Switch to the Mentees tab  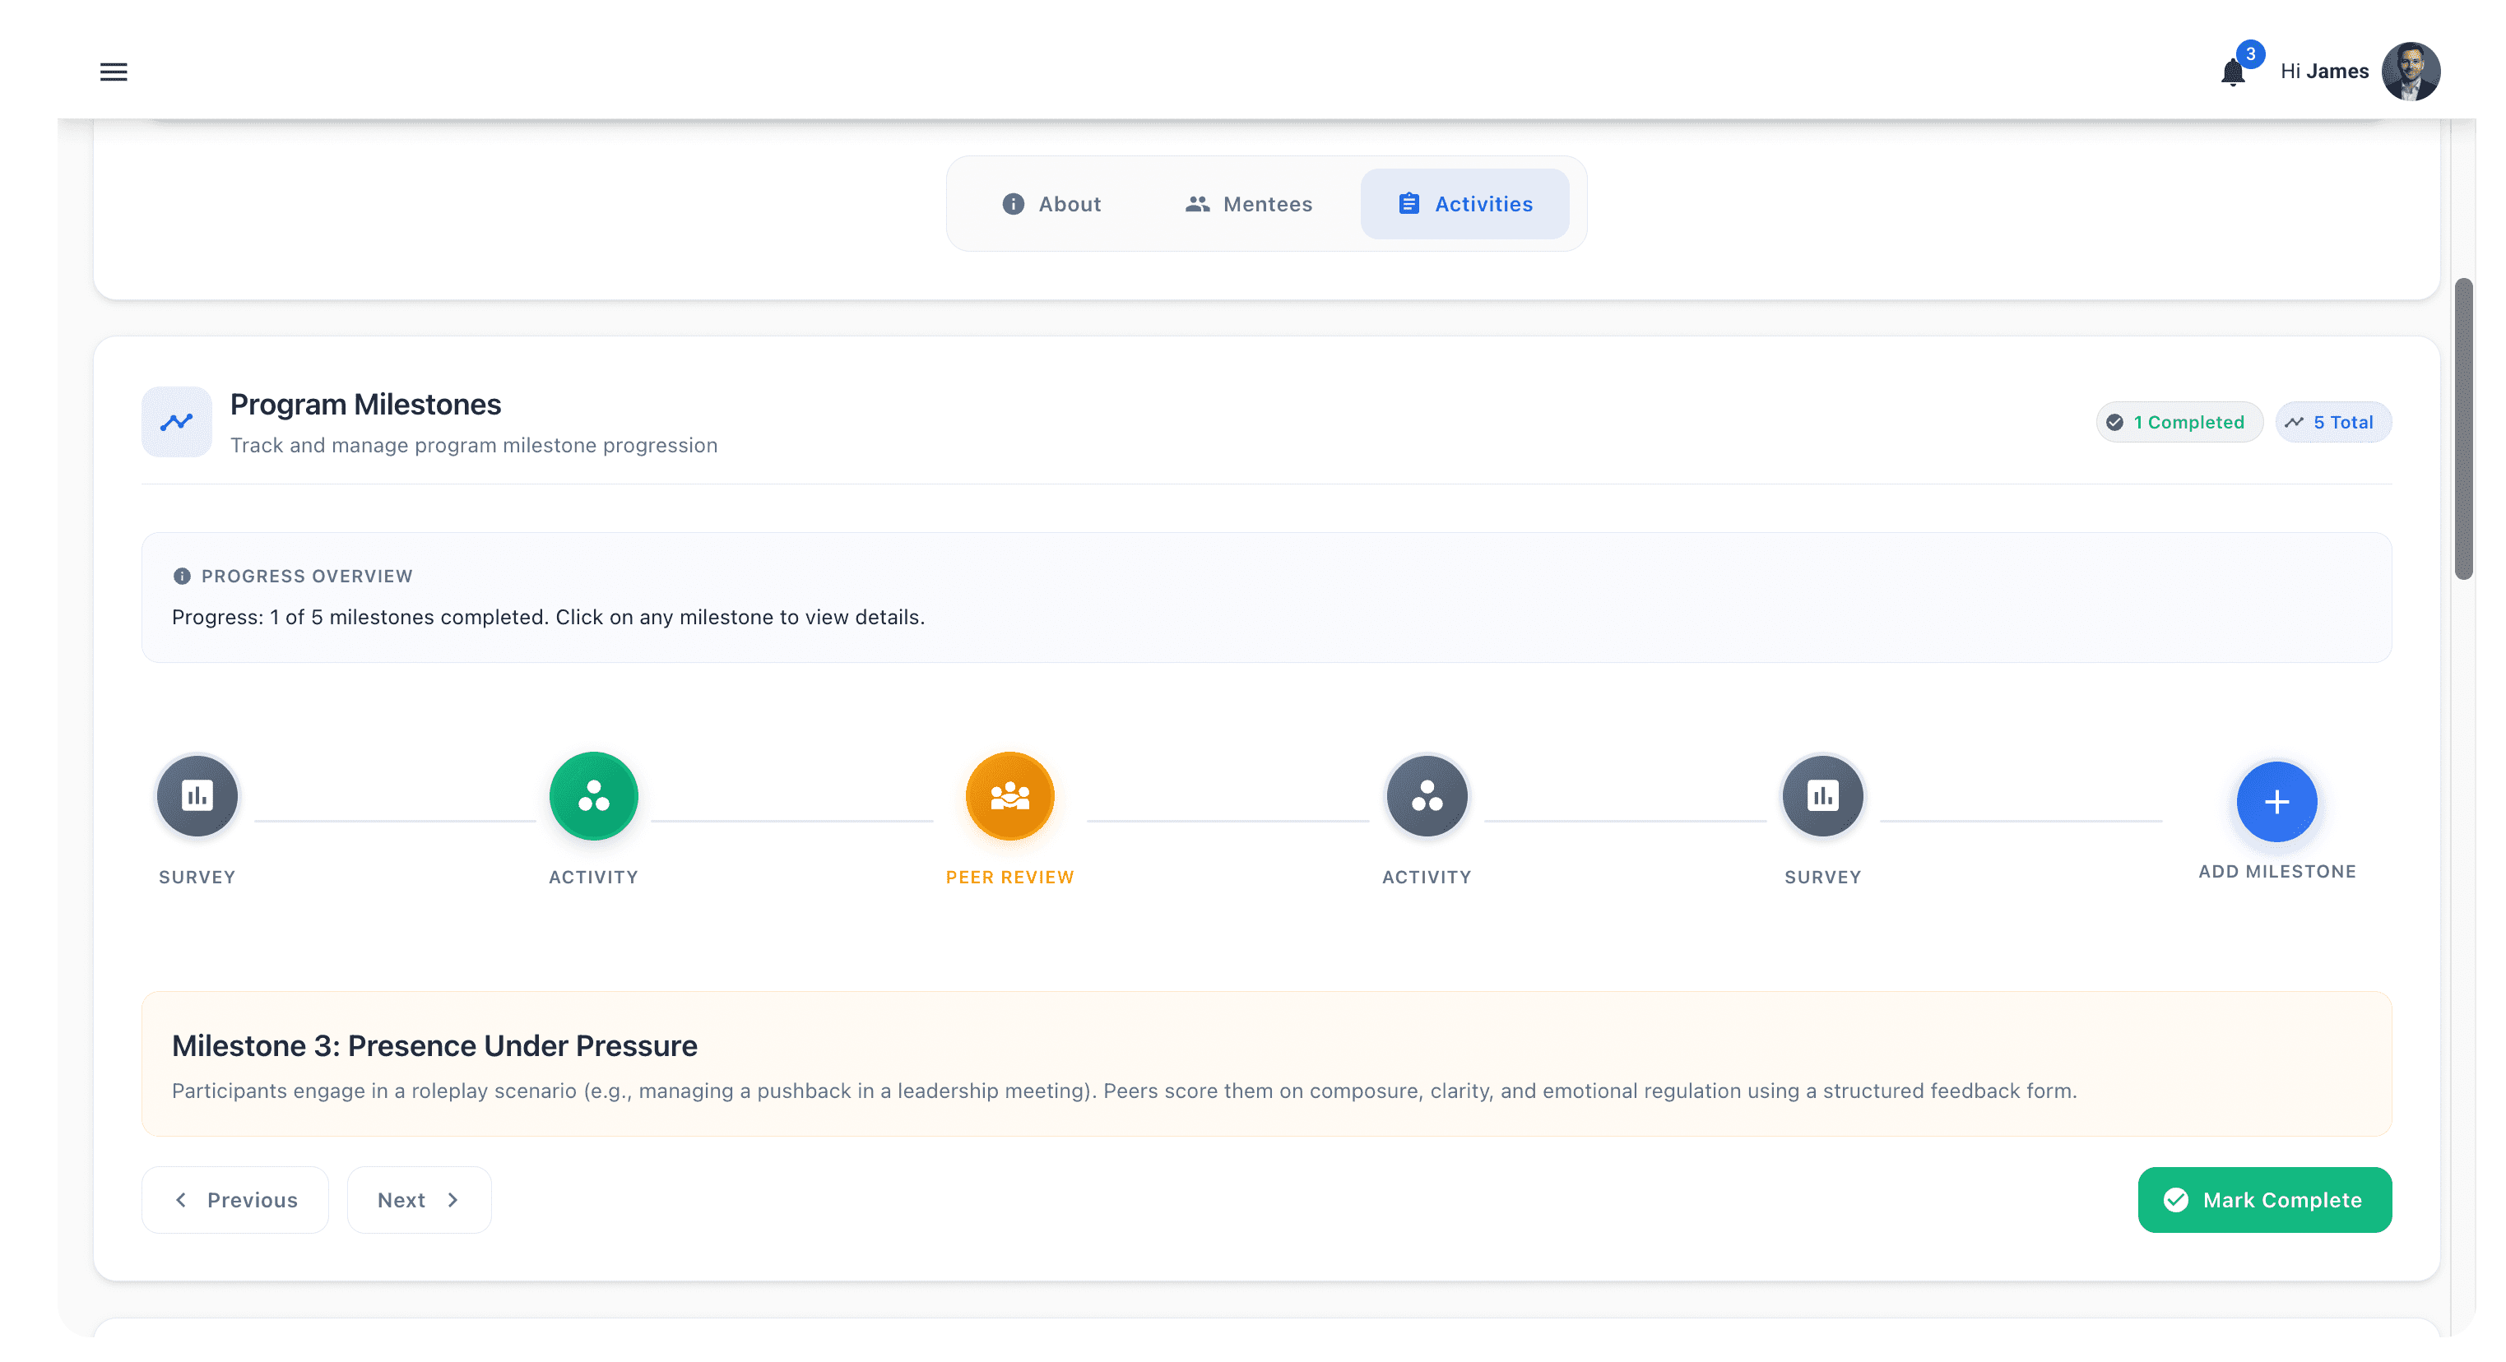click(x=1249, y=204)
